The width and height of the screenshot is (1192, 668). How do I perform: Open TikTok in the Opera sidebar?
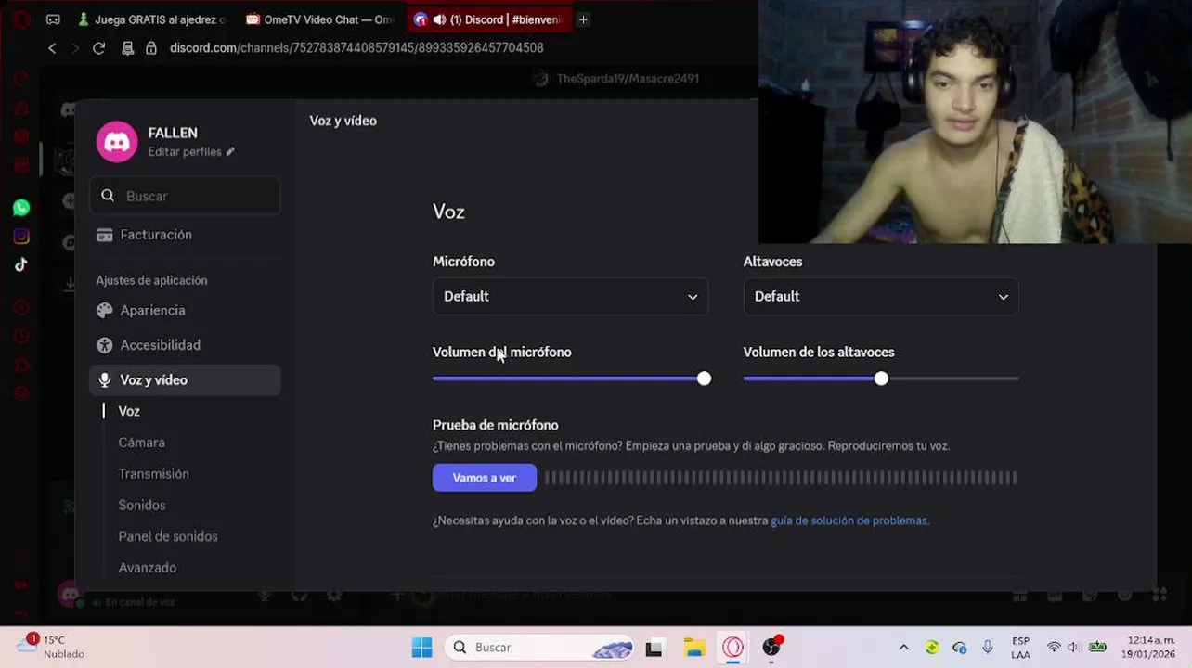21,264
